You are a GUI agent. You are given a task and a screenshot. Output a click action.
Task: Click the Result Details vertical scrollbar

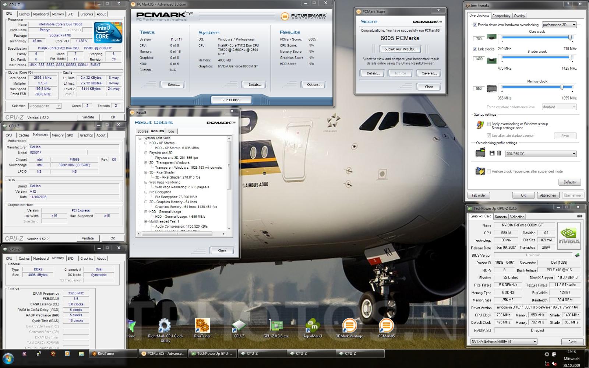pyautogui.click(x=229, y=184)
